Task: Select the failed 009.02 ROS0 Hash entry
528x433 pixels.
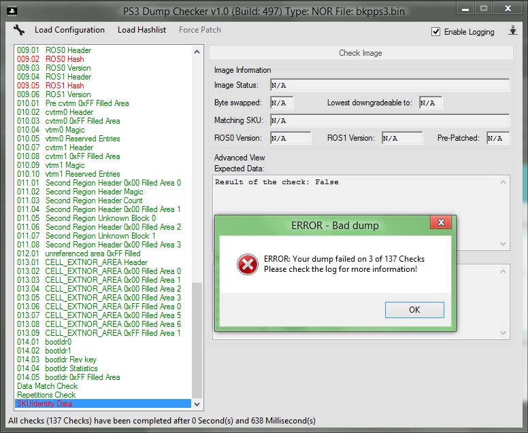Action: (x=65, y=59)
